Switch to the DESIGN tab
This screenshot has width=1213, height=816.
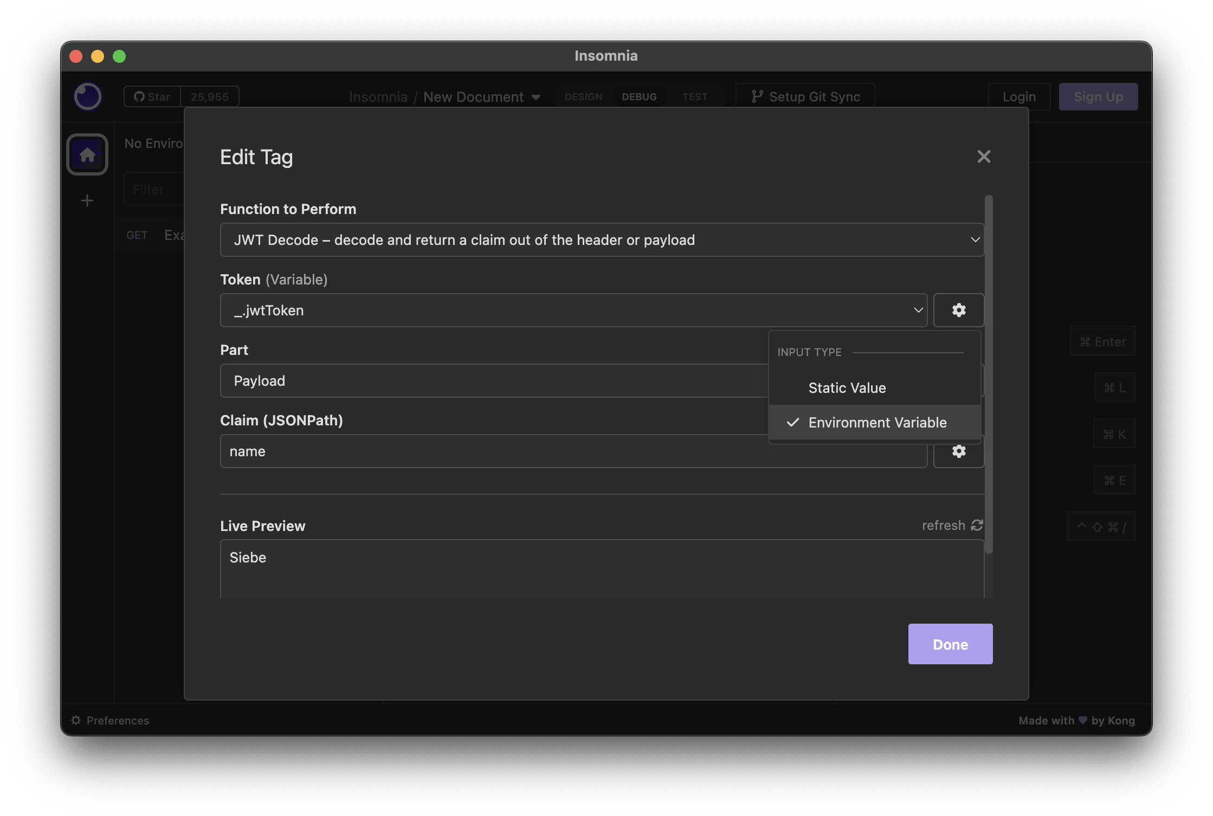tap(582, 95)
